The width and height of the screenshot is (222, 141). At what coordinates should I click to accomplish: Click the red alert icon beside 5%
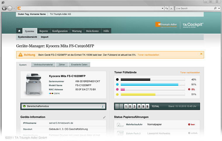(189, 89)
